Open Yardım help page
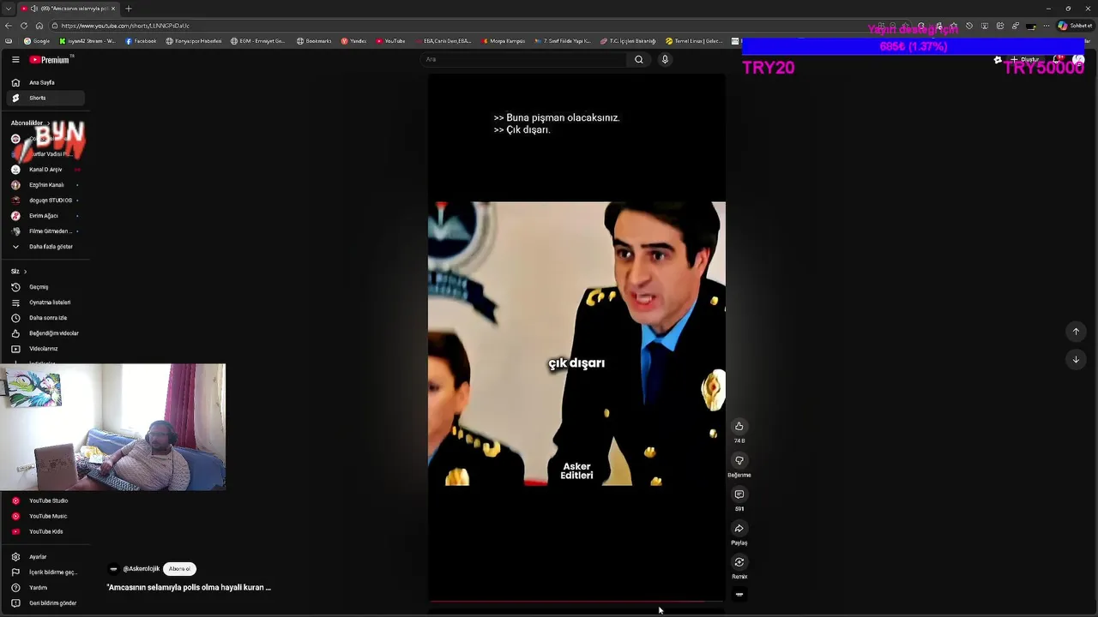Screen dimensions: 1098x617 tap(45, 588)
